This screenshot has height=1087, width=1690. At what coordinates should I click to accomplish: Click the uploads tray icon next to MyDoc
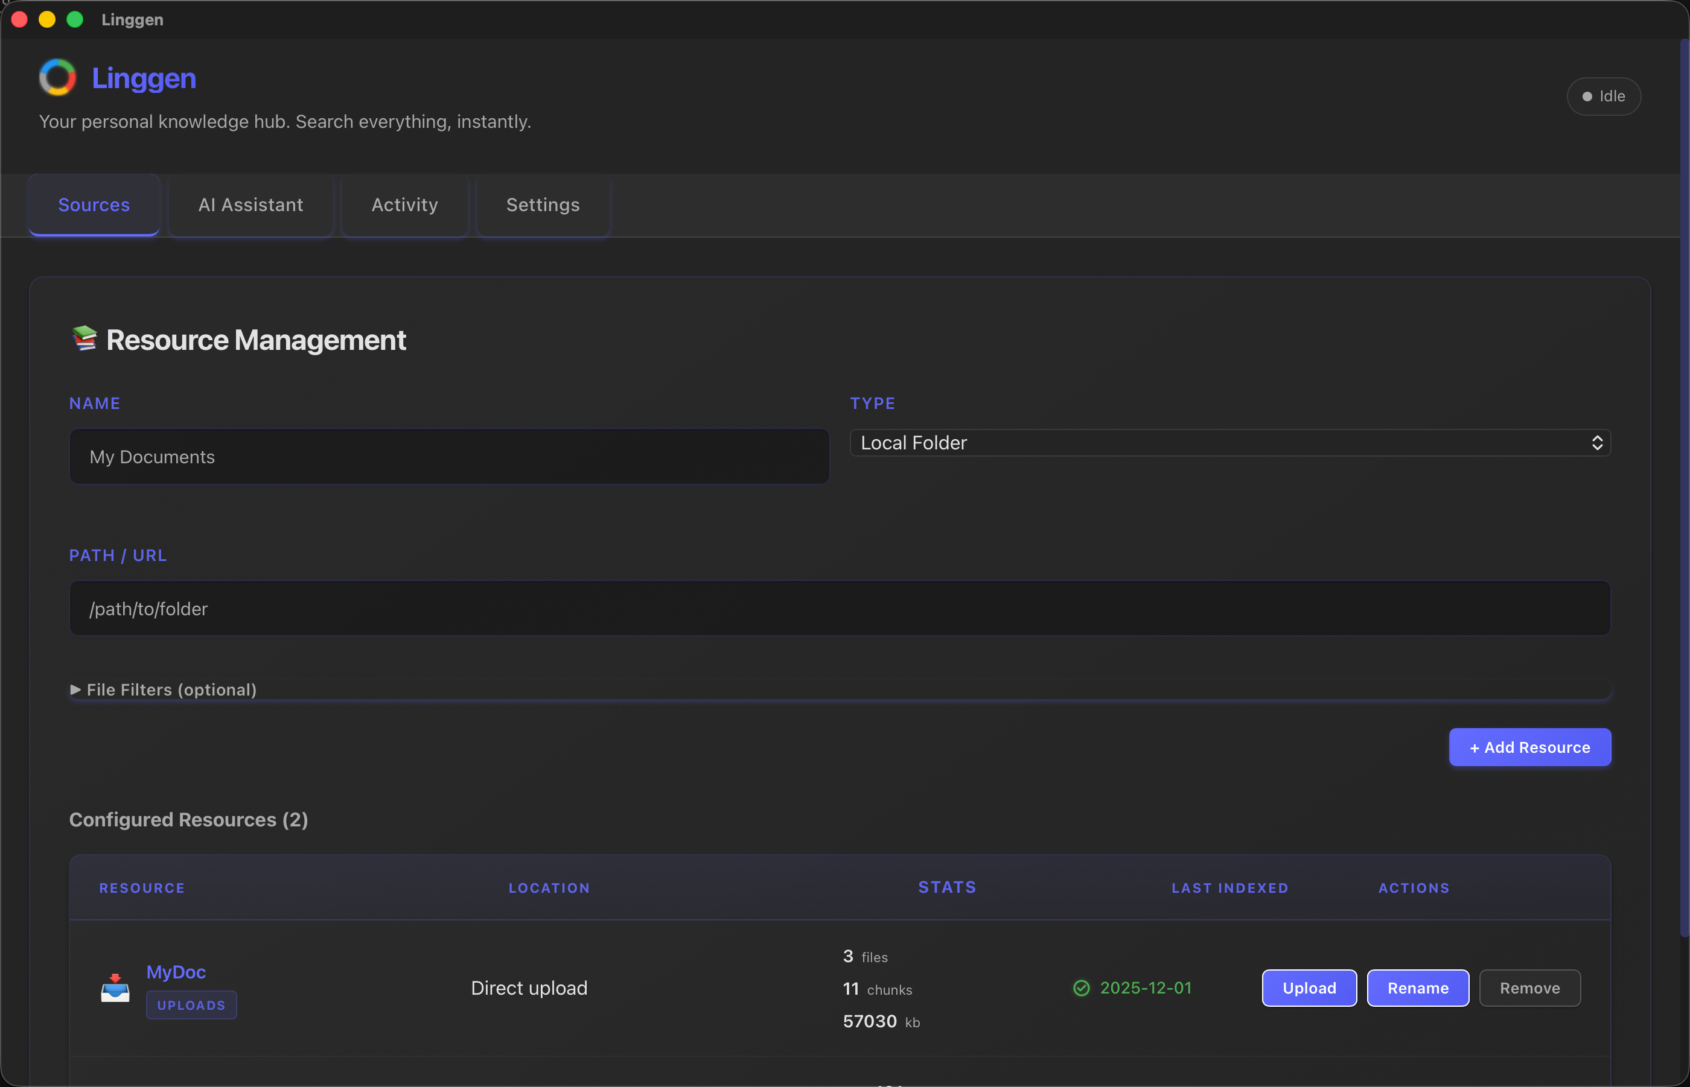115,987
